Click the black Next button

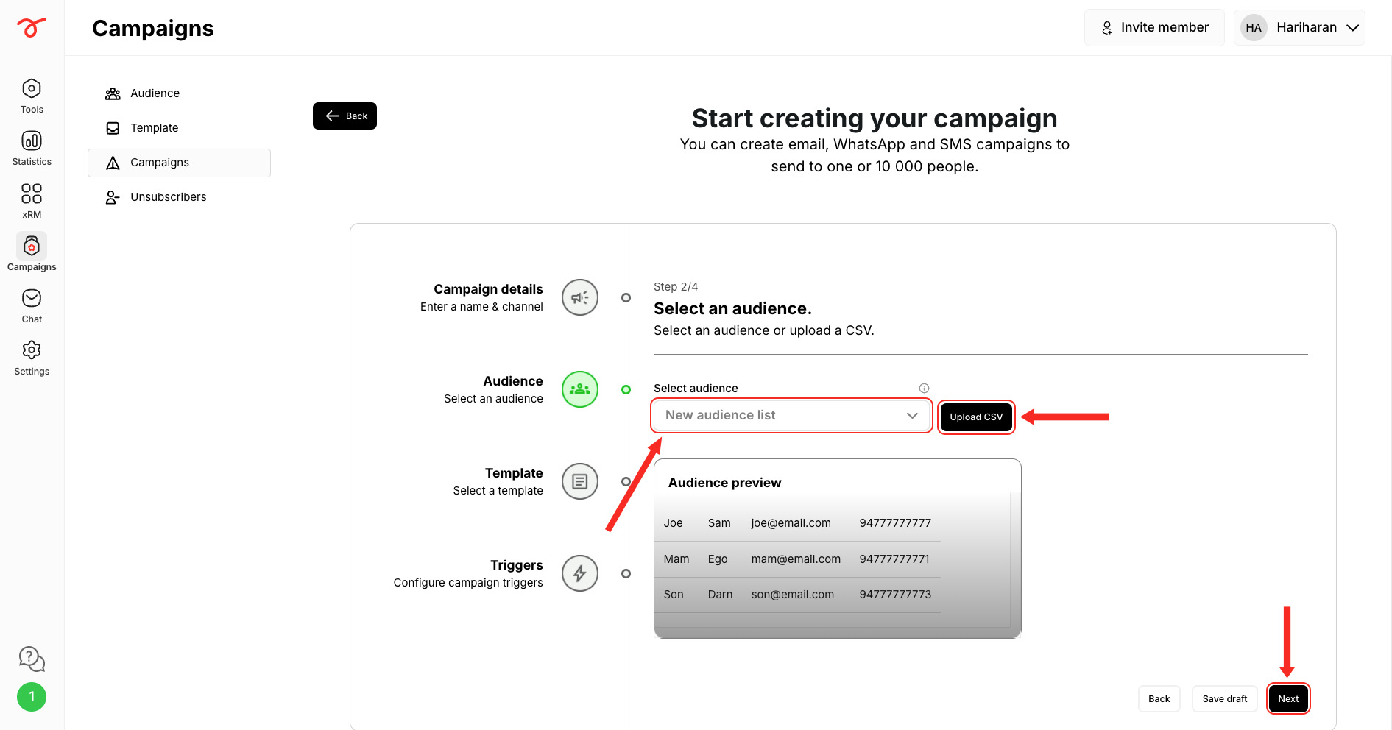1288,699
